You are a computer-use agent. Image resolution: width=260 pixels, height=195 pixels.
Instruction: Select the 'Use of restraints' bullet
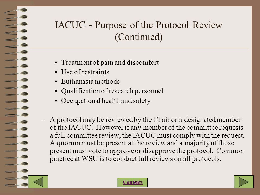tap(85, 72)
